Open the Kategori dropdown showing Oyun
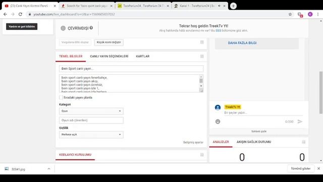323x182 pixels. tap(91, 111)
